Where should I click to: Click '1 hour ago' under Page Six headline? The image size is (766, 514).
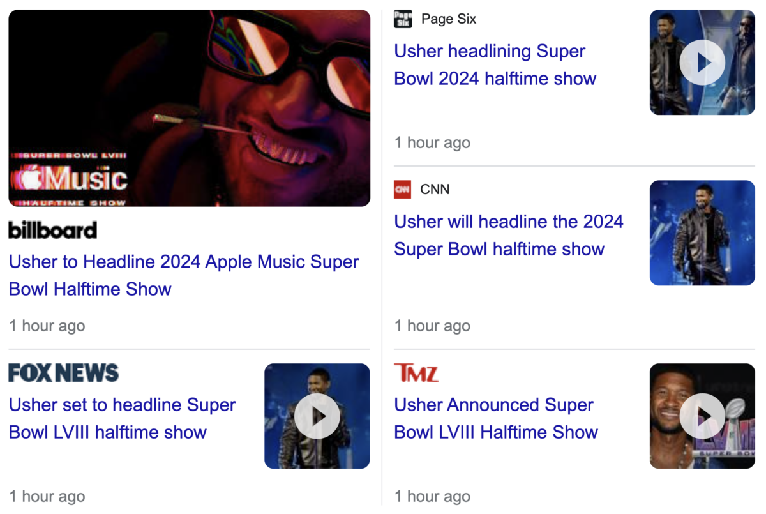432,142
